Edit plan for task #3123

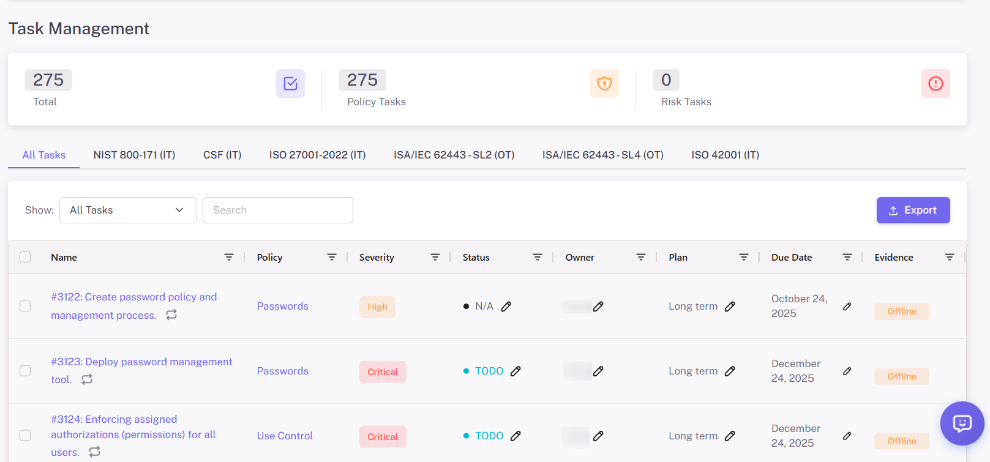730,371
